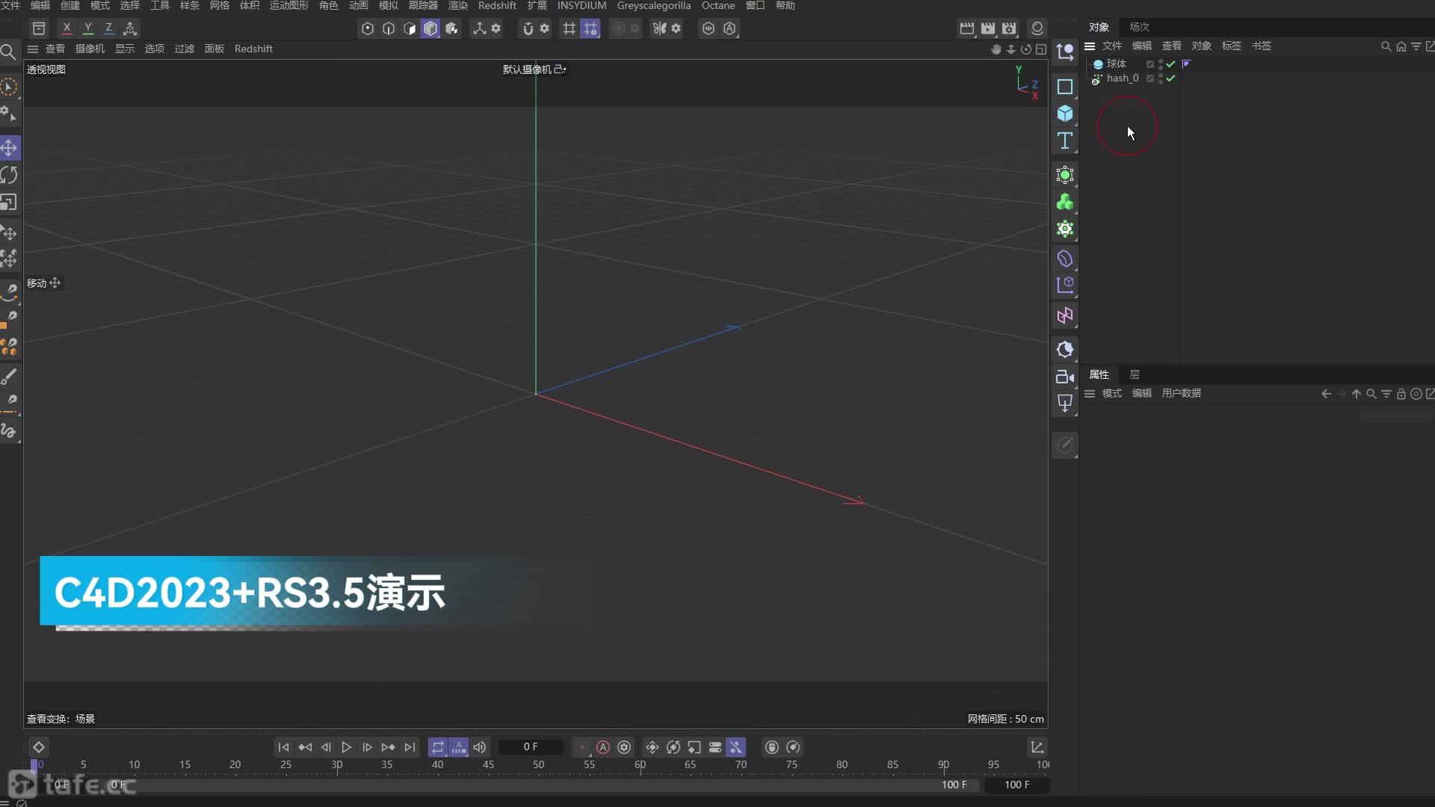Select the Move tool in left toolbar

click(9, 147)
